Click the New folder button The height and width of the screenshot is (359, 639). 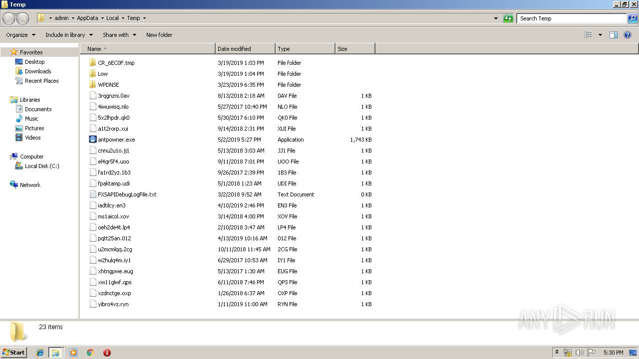pyautogui.click(x=159, y=35)
